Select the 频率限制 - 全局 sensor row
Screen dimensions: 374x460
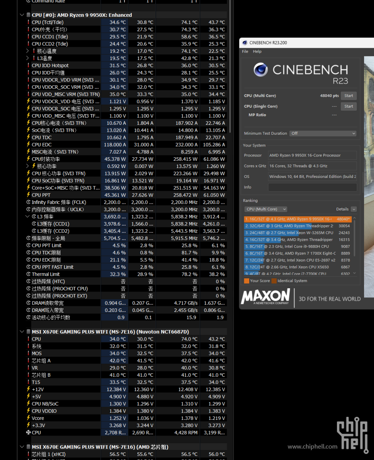click(x=126, y=238)
